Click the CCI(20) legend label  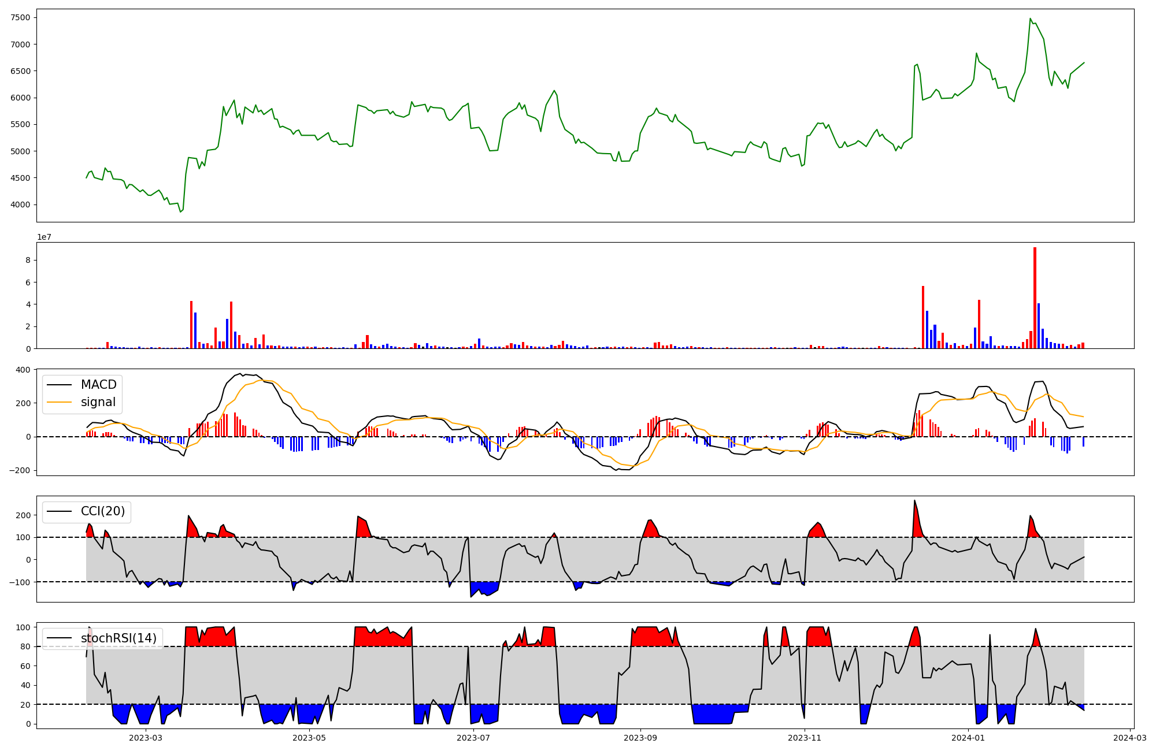click(x=103, y=512)
